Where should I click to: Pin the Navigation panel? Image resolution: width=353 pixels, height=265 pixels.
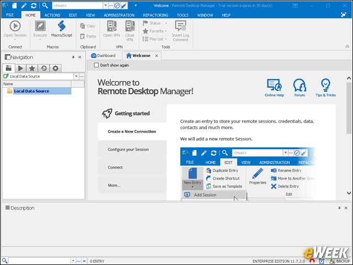(73, 57)
